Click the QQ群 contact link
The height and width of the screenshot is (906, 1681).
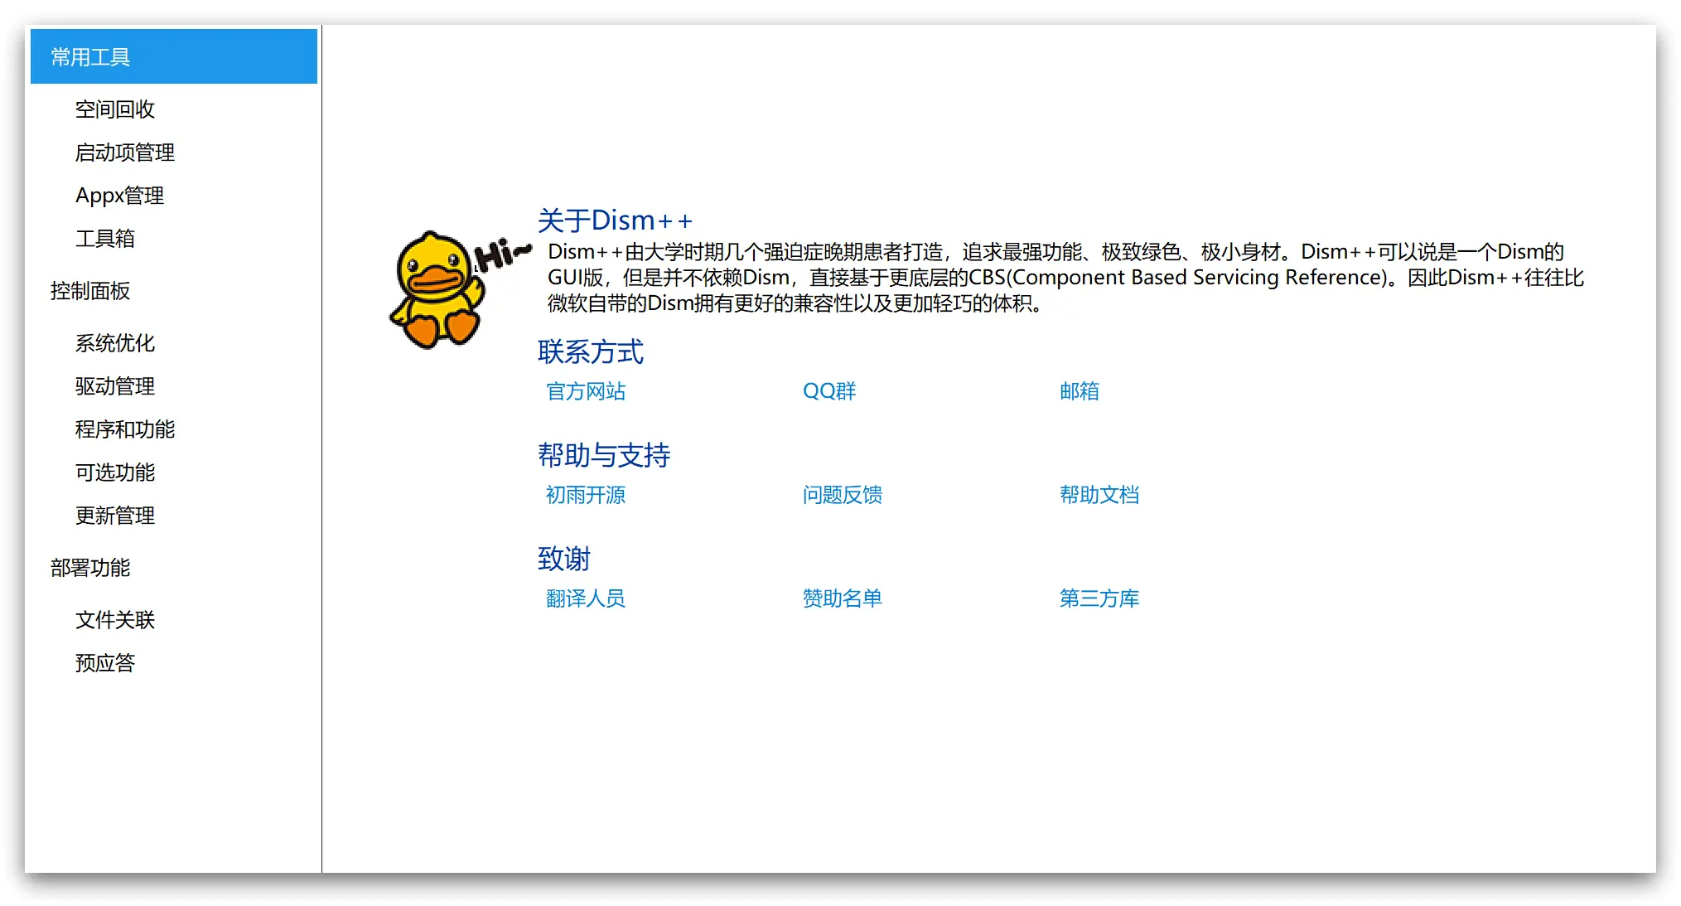[829, 391]
